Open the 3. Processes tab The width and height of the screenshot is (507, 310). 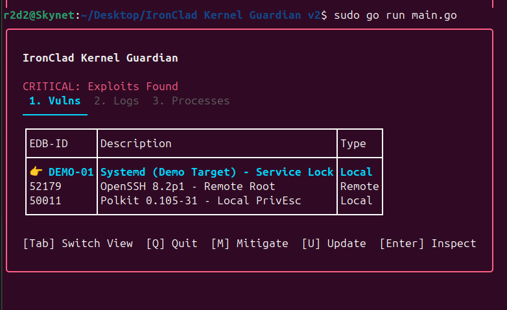tap(191, 101)
